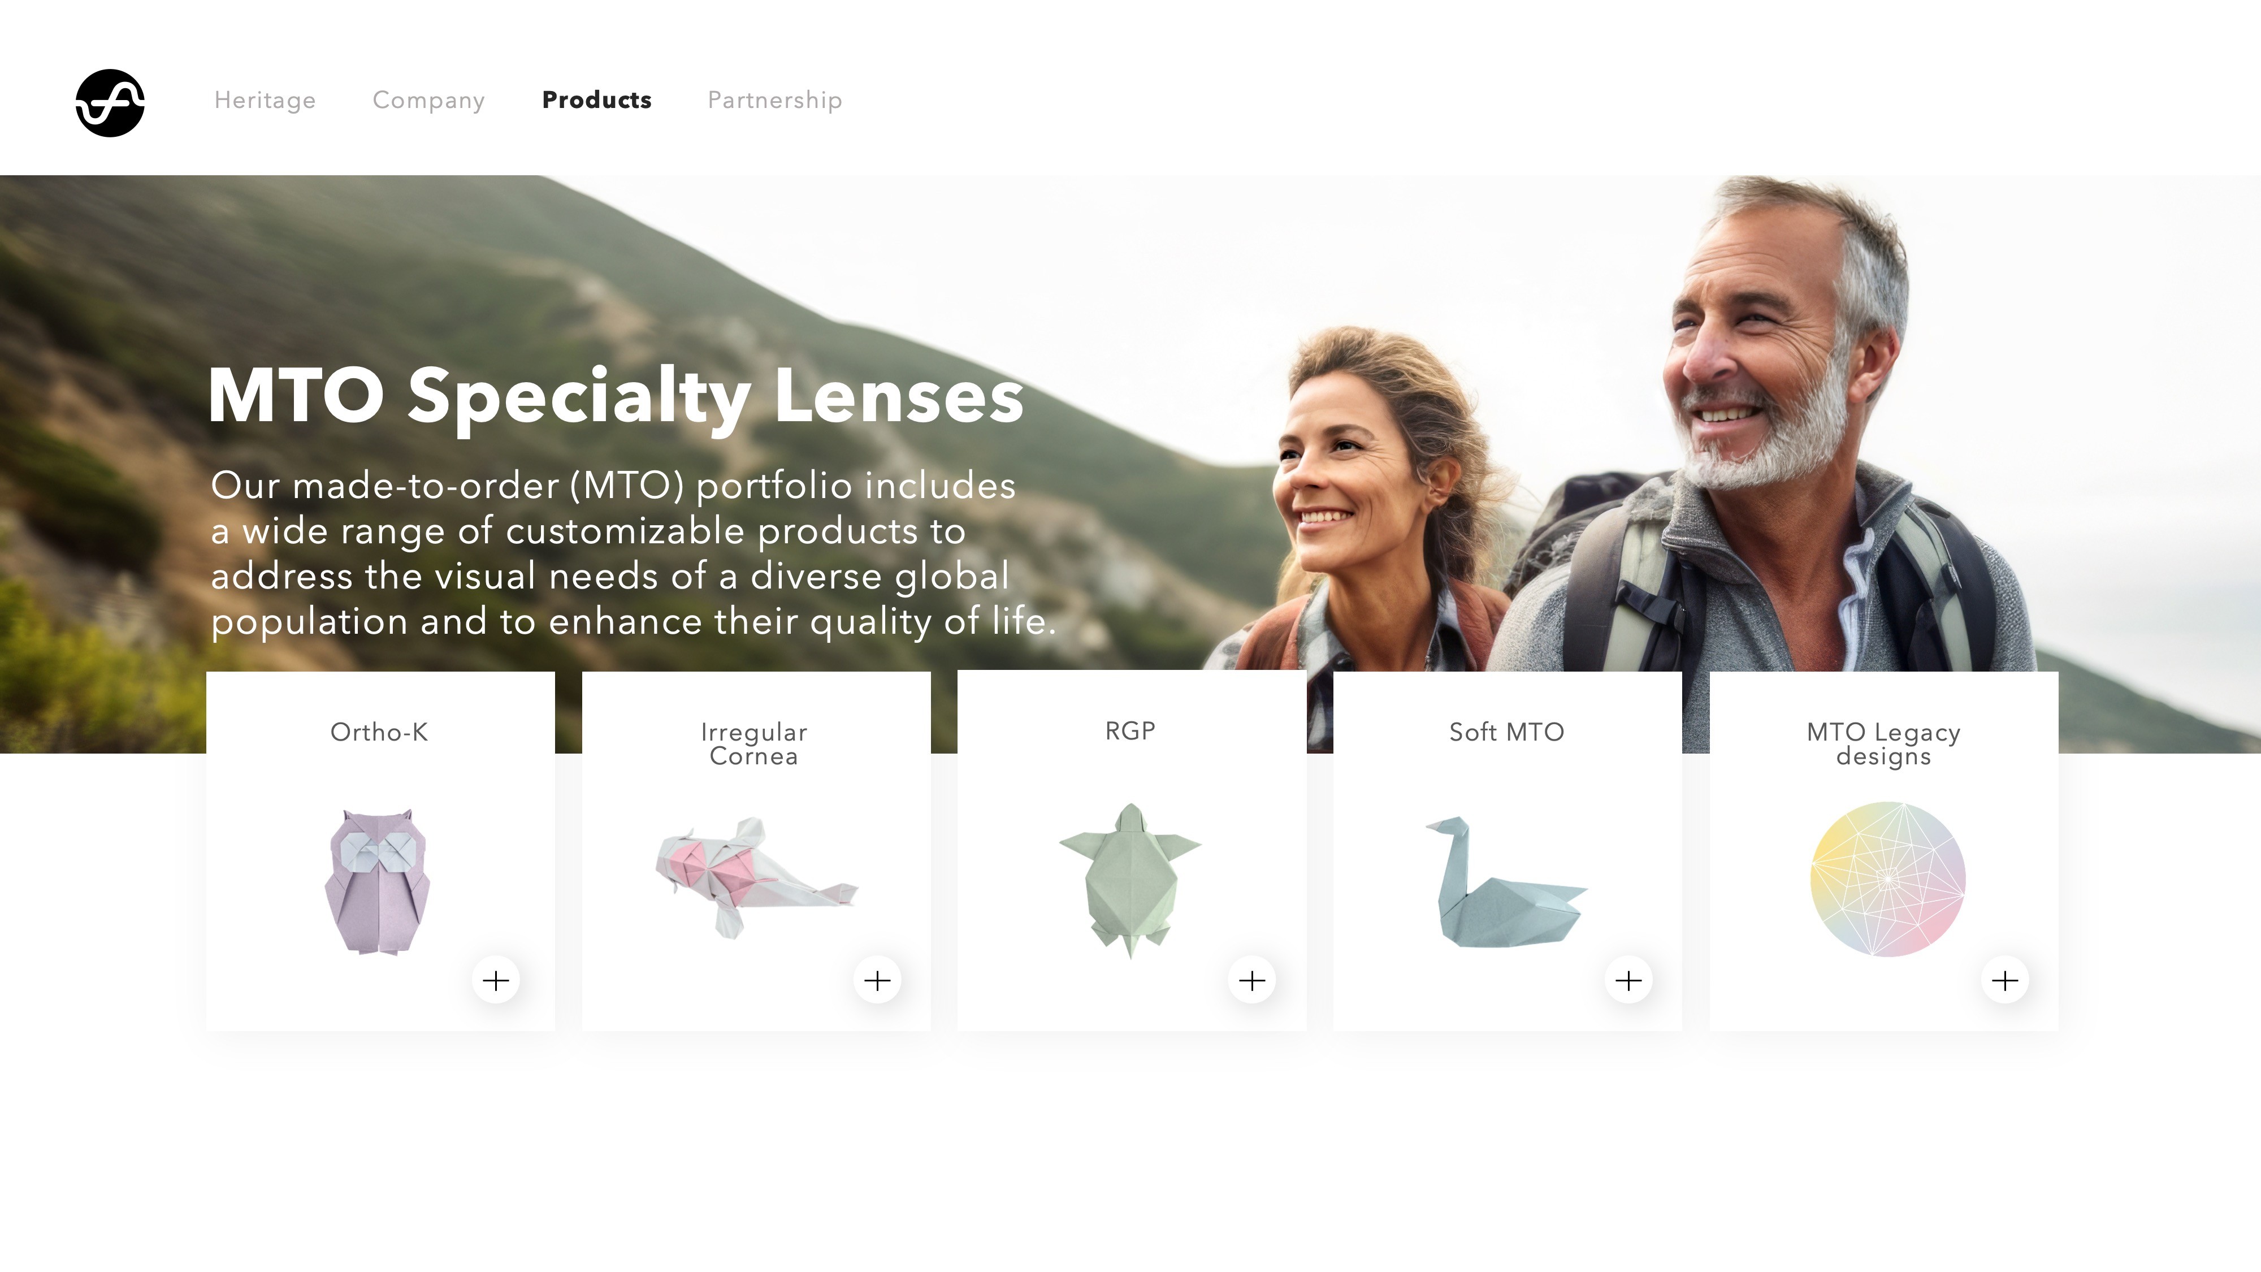This screenshot has width=2261, height=1272.
Task: Expand the MTO Legacy designs card
Action: [2005, 980]
